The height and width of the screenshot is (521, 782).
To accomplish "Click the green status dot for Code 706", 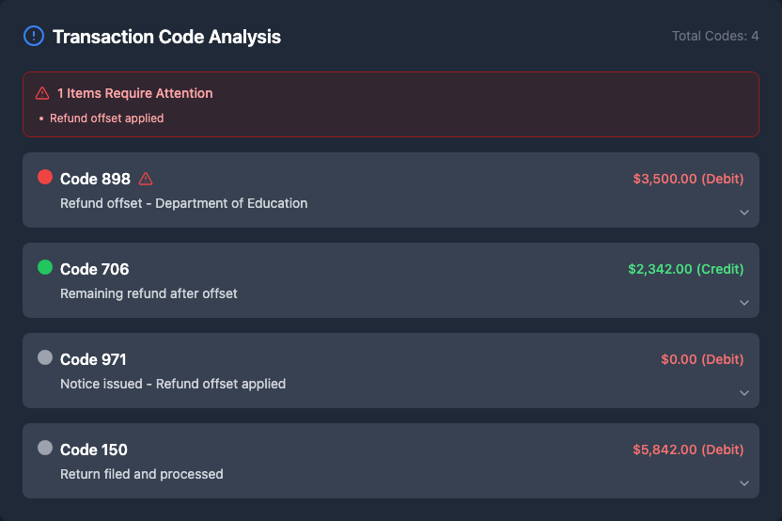I will (x=45, y=267).
